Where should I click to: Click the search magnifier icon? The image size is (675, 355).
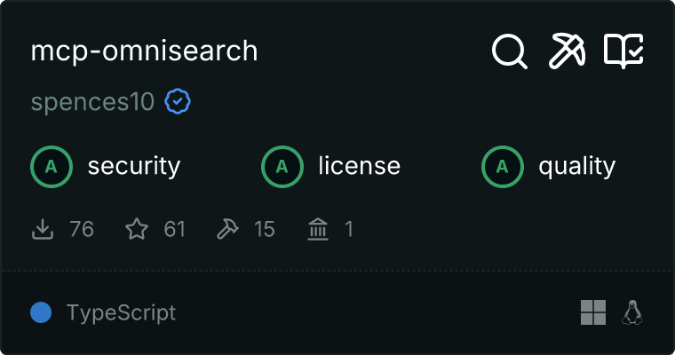coord(510,51)
